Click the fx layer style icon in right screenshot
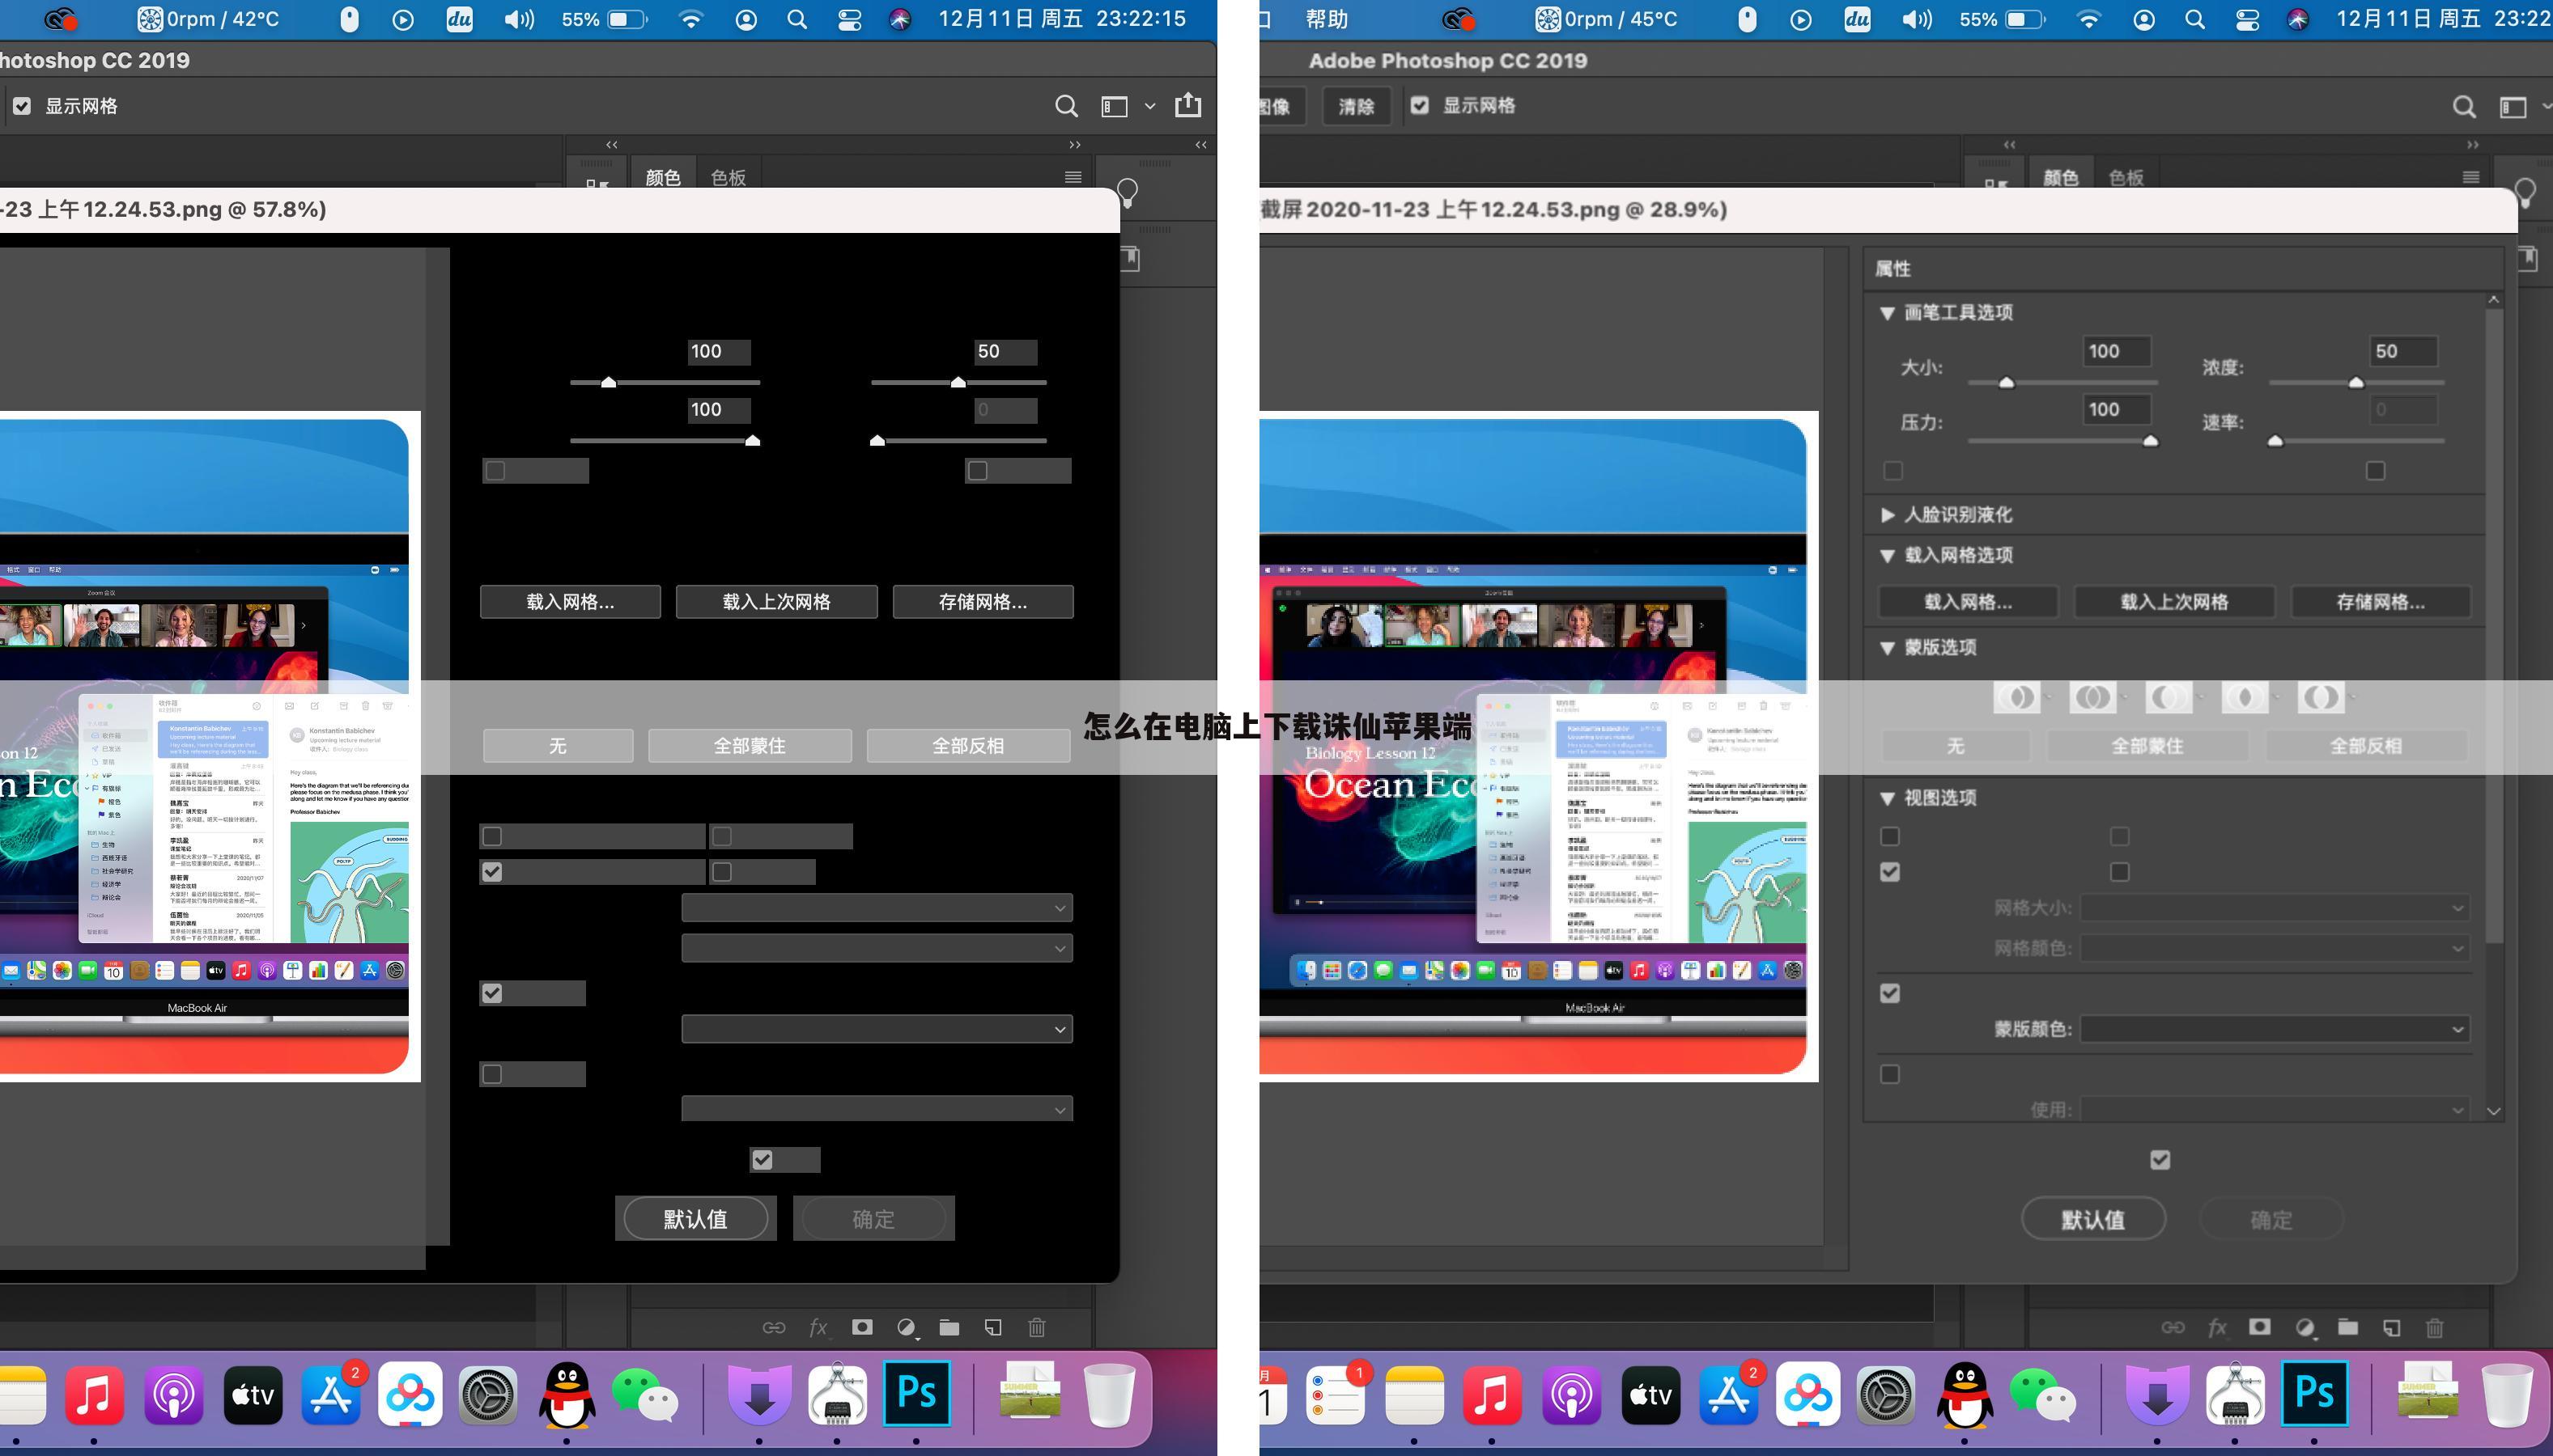Image resolution: width=2553 pixels, height=1456 pixels. pos(2218,1327)
